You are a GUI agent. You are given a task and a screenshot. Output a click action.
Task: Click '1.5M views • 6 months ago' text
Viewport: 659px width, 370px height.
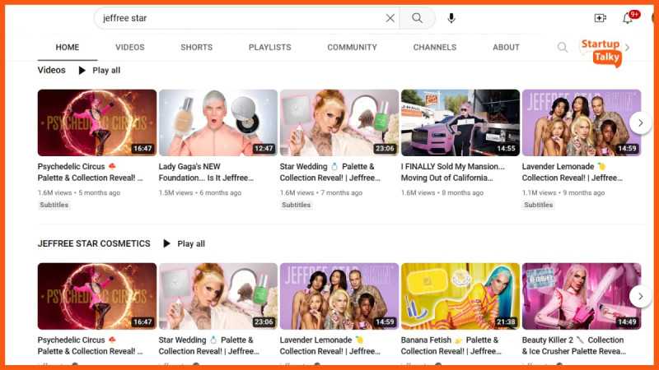200,192
